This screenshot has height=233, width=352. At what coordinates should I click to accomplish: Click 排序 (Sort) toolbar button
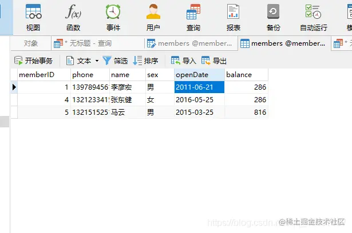[x=146, y=61]
